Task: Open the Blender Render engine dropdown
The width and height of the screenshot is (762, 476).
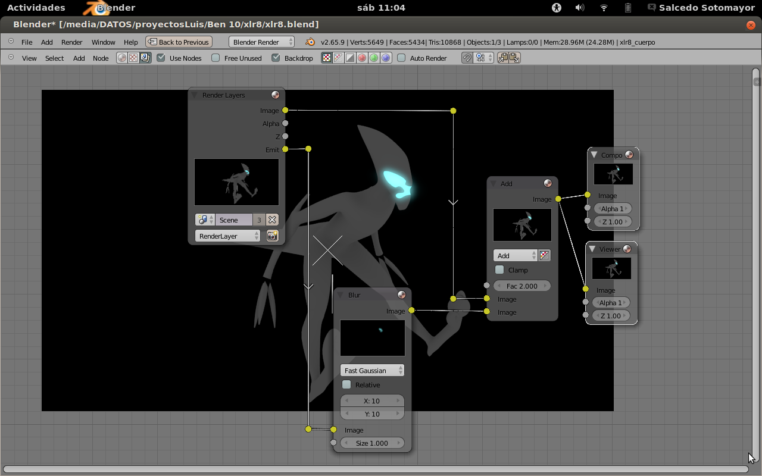Action: click(261, 42)
